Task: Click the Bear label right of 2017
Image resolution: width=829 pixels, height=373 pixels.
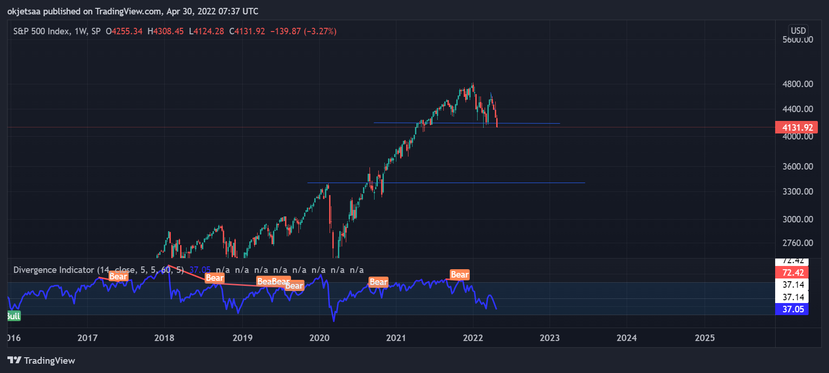Action: click(x=118, y=277)
